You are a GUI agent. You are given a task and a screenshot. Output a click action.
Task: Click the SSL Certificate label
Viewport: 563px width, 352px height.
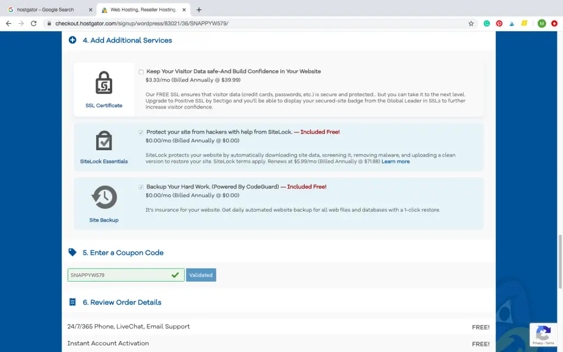pos(104,105)
